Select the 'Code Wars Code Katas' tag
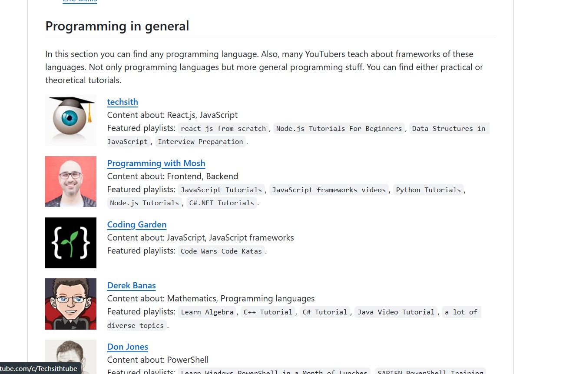The height and width of the screenshot is (374, 576). tap(221, 251)
